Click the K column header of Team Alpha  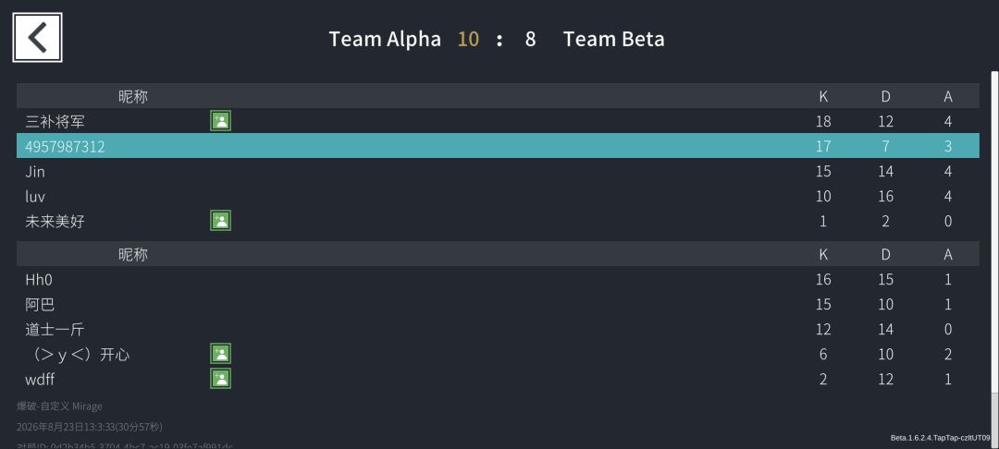click(x=823, y=96)
